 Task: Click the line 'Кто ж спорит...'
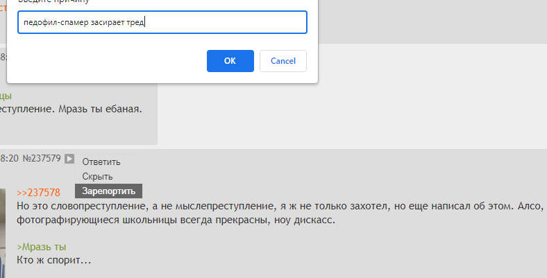54,260
